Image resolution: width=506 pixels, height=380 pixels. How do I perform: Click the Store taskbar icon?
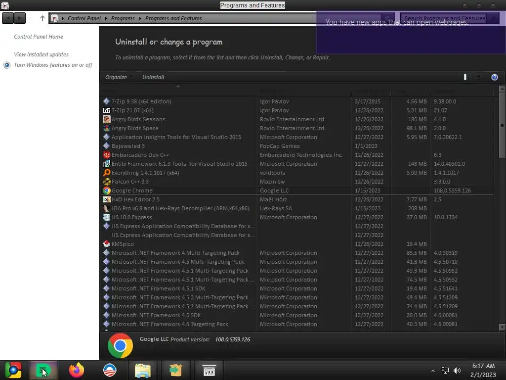click(x=209, y=370)
